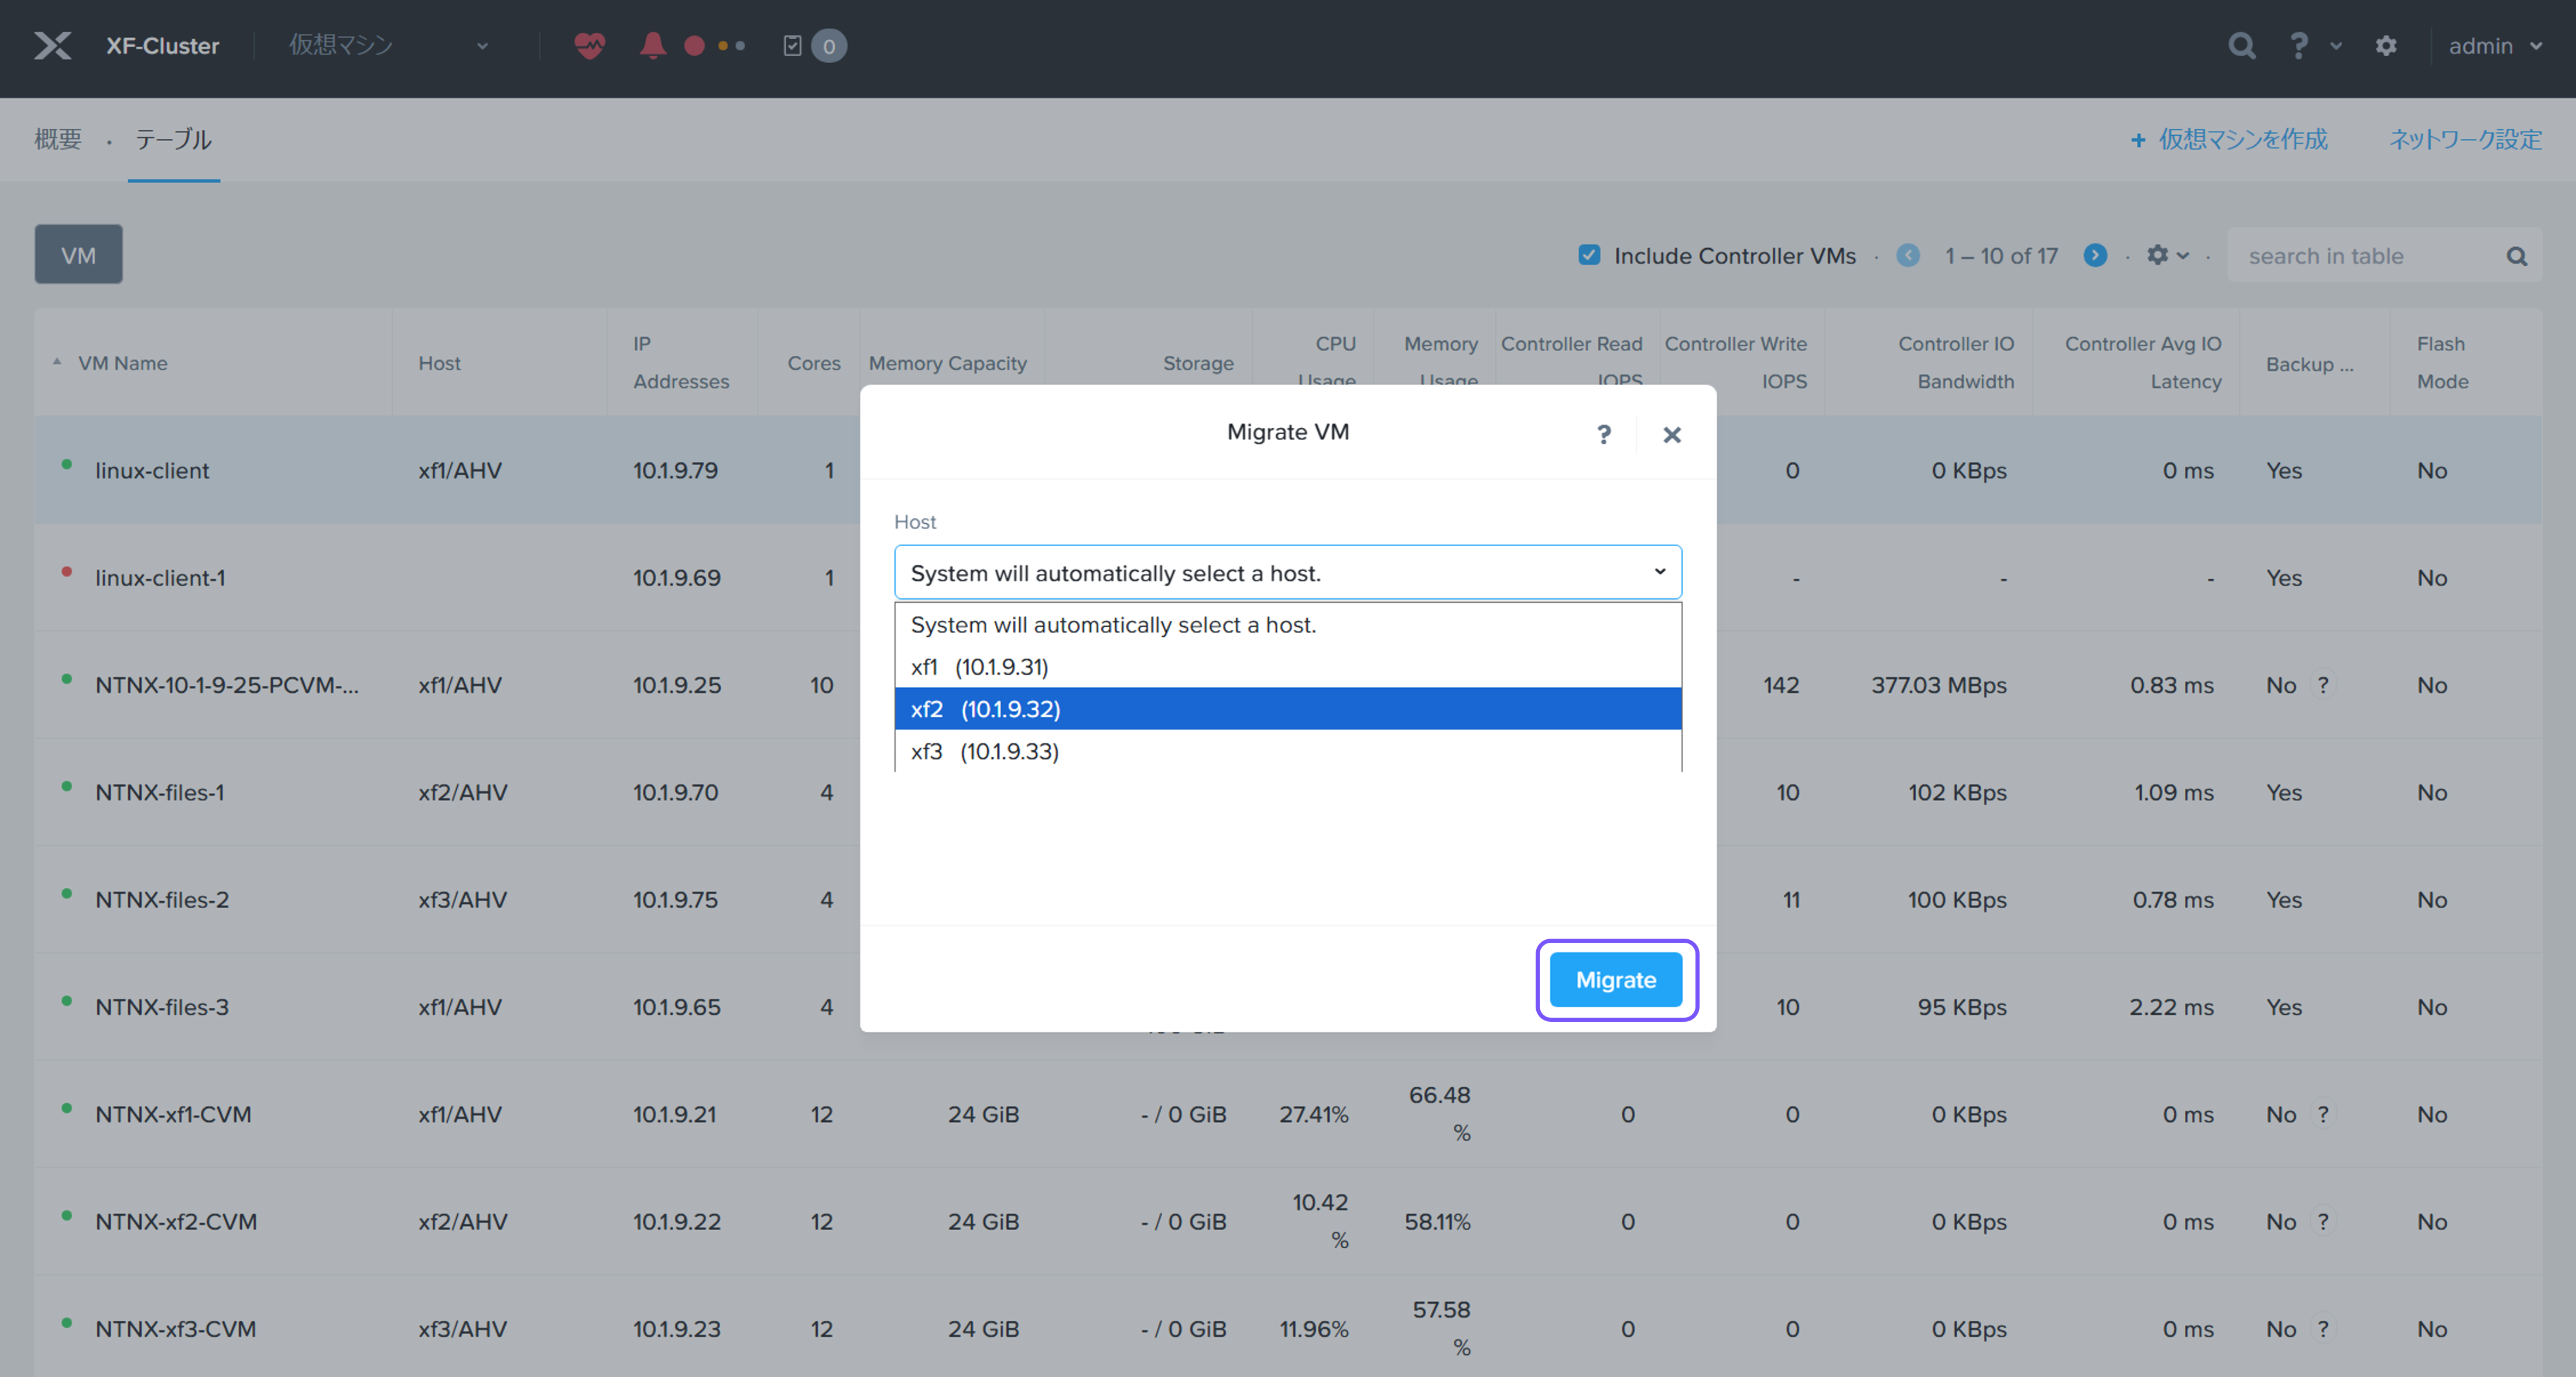
Task: Click the Migrate button
Action: pyautogui.click(x=1615, y=979)
